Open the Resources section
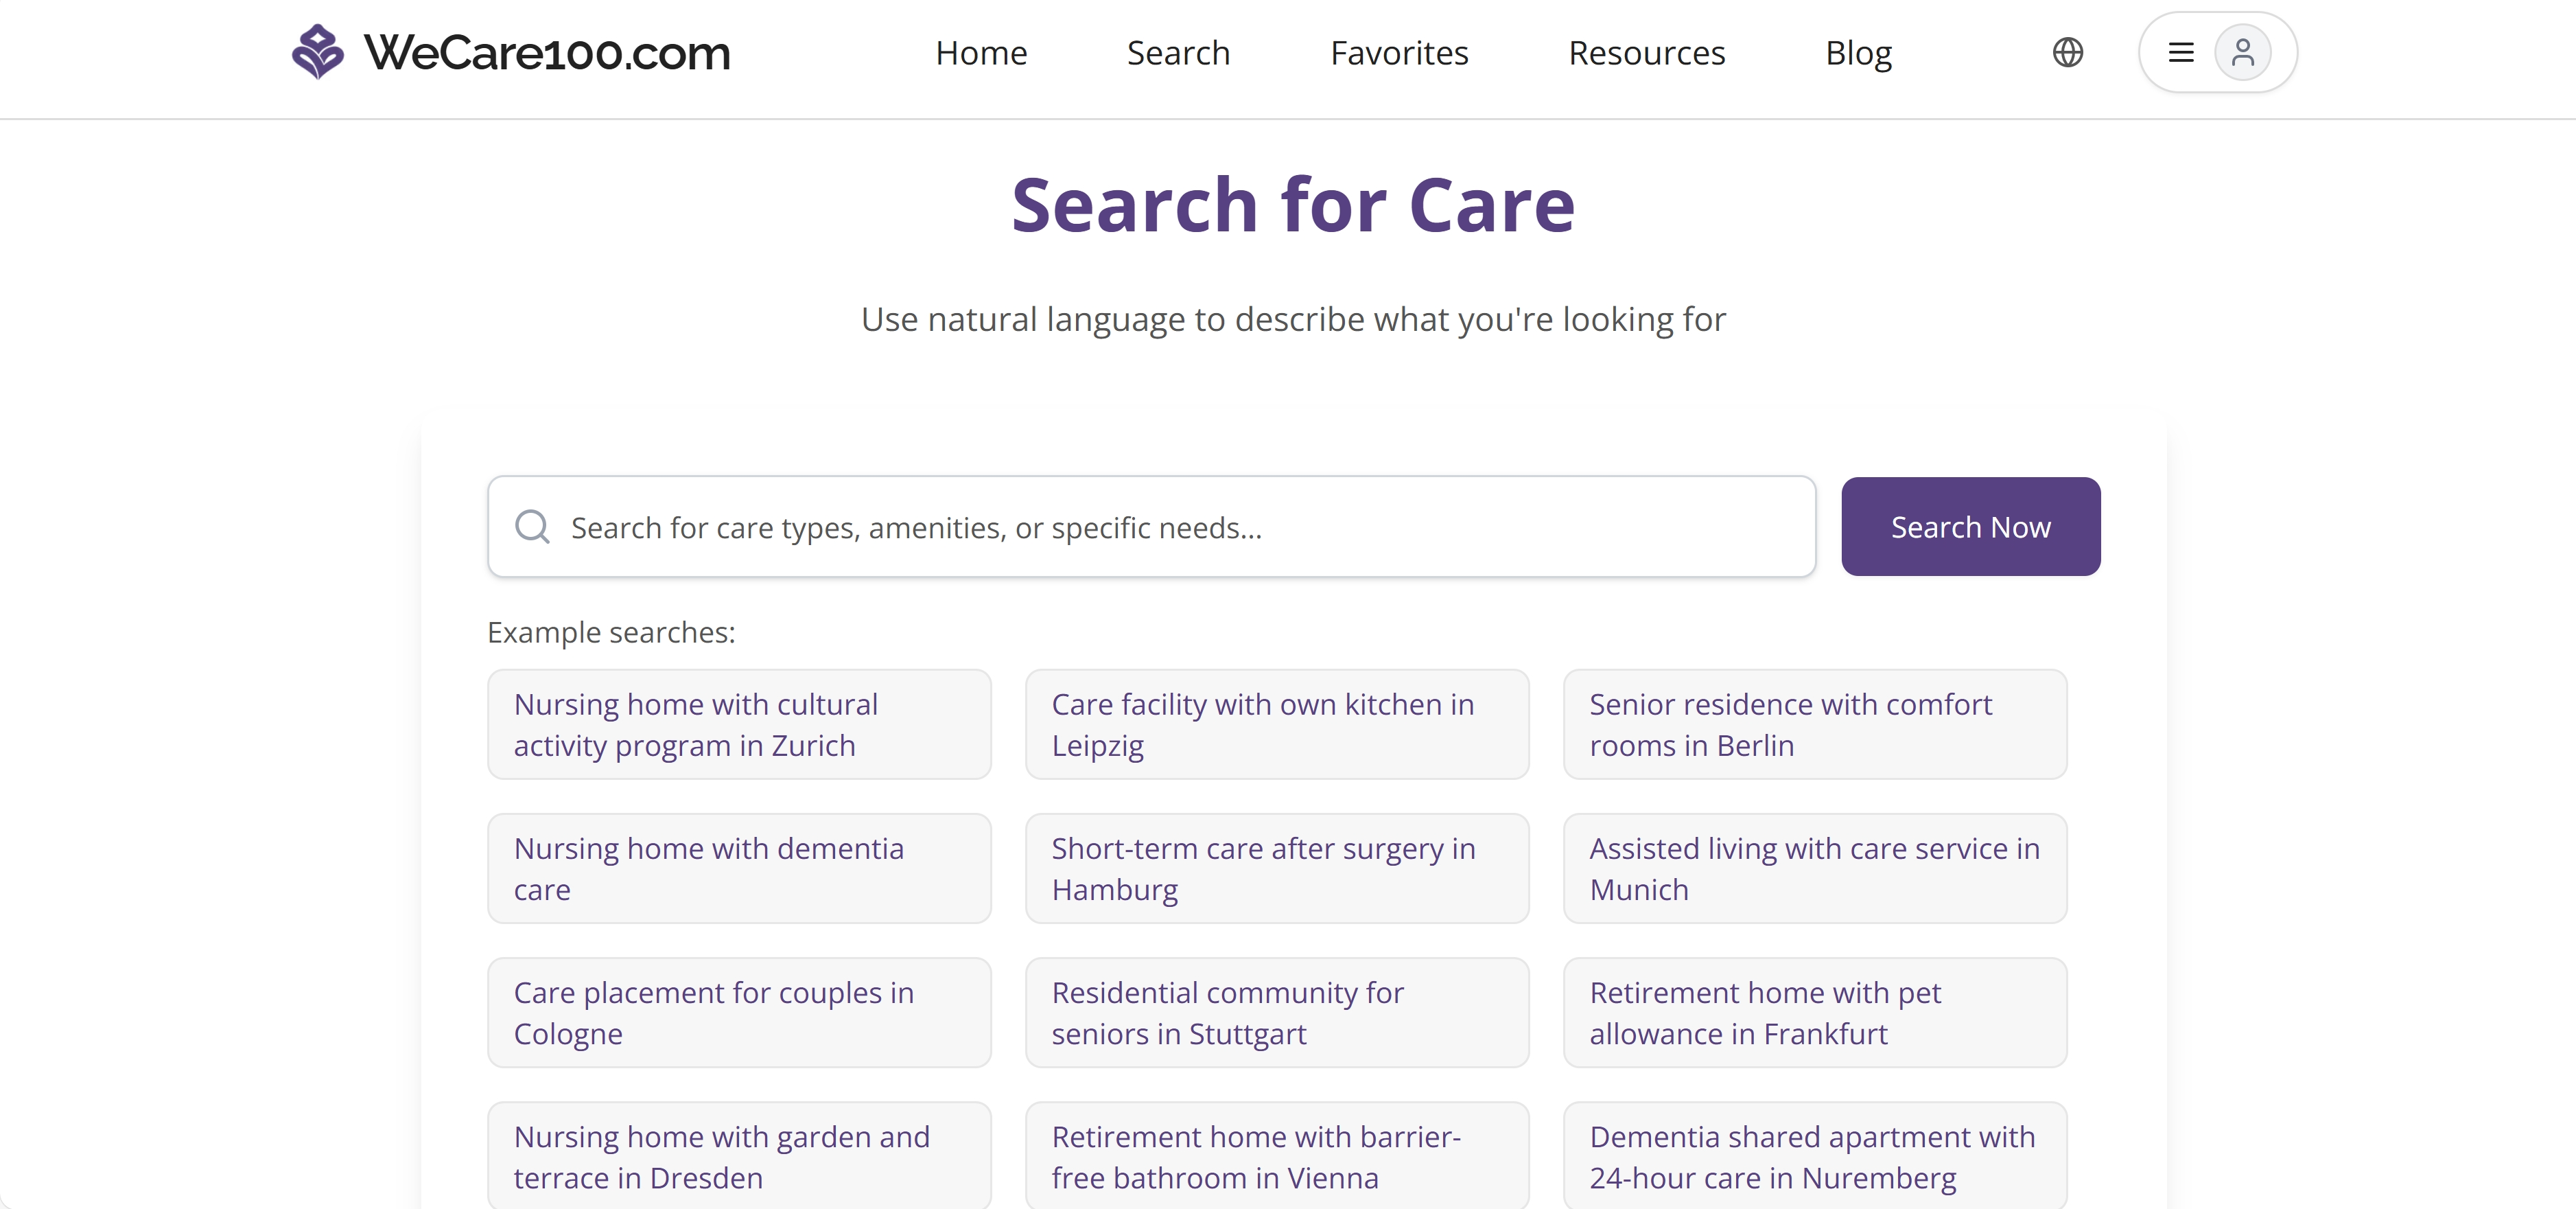The image size is (2576, 1209). point(1646,52)
